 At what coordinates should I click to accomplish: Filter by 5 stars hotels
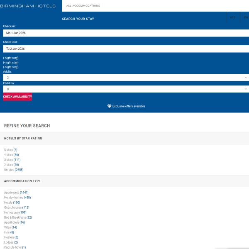11,150
